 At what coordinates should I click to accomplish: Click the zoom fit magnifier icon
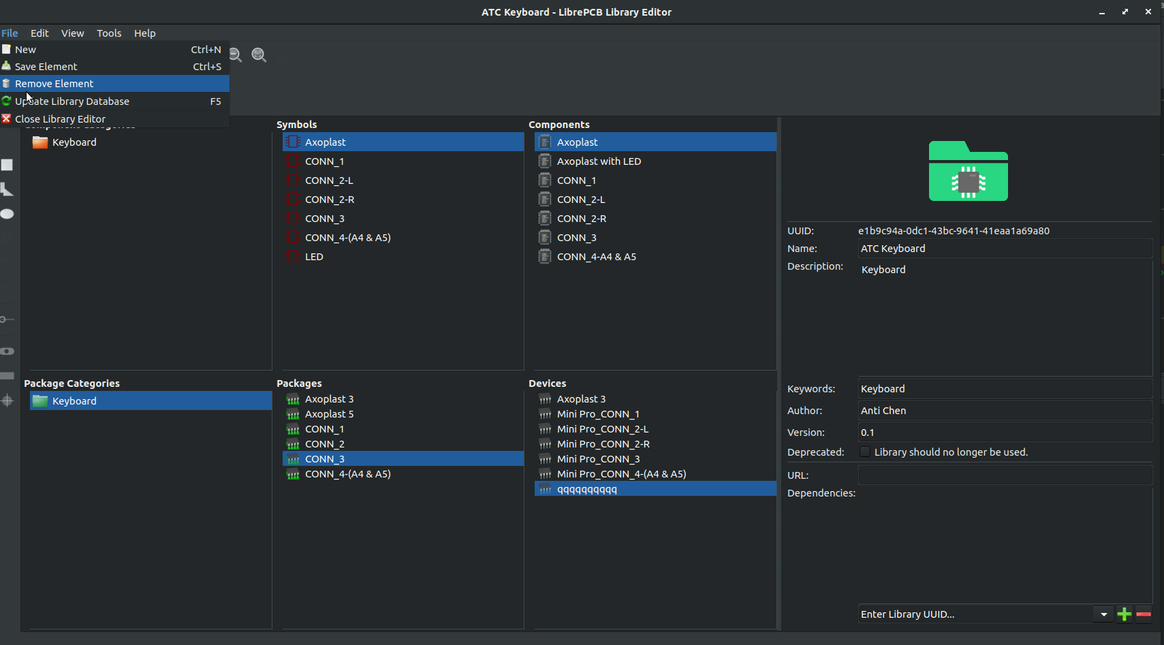[259, 55]
